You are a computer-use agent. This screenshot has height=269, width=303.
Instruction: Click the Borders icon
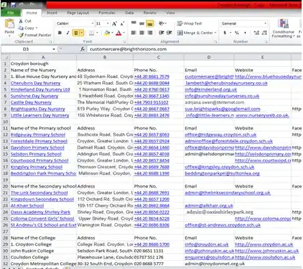tap(91, 33)
